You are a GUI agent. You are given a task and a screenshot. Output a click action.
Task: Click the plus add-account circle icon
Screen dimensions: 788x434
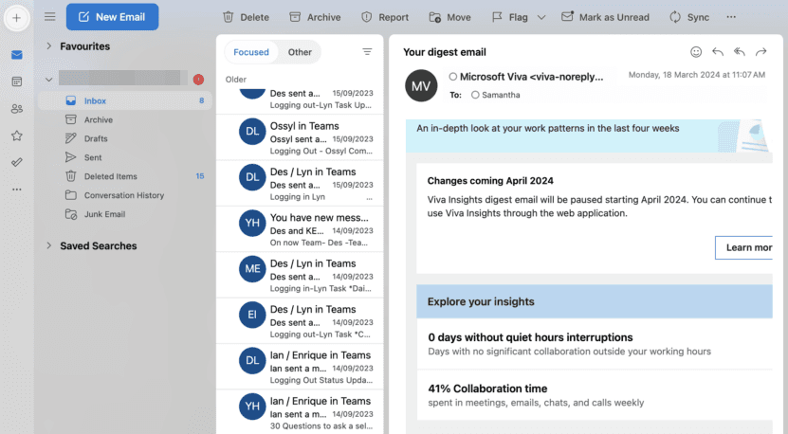tap(16, 18)
